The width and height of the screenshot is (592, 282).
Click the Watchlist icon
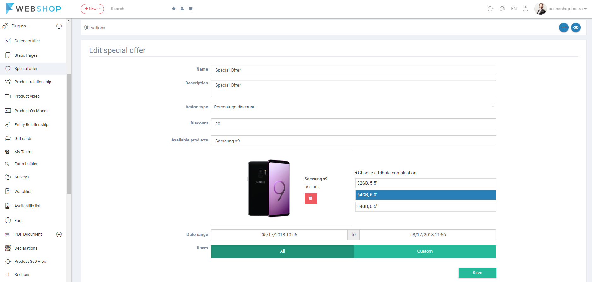pos(8,191)
